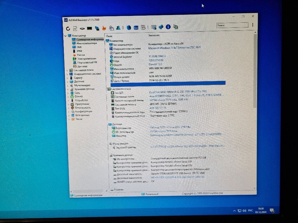
Task: Click the vertical scrollbar of details pane
Action: click(x=255, y=71)
